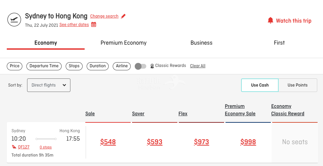
Task: Open the QF127 flight details link
Action: coord(23,147)
